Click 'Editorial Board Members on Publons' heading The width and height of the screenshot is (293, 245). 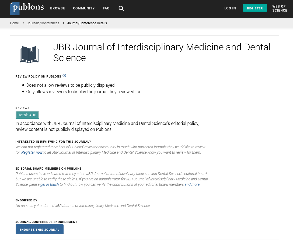(x=48, y=169)
